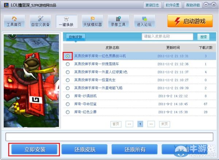Select radio for 红色男爵战斗机 skin
Viewport: 219px width, 160px height.
pyautogui.click(x=68, y=56)
